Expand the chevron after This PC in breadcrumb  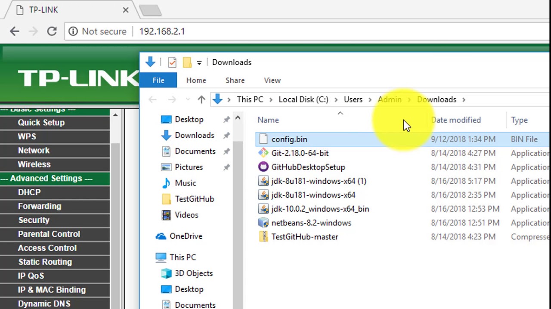tap(271, 100)
